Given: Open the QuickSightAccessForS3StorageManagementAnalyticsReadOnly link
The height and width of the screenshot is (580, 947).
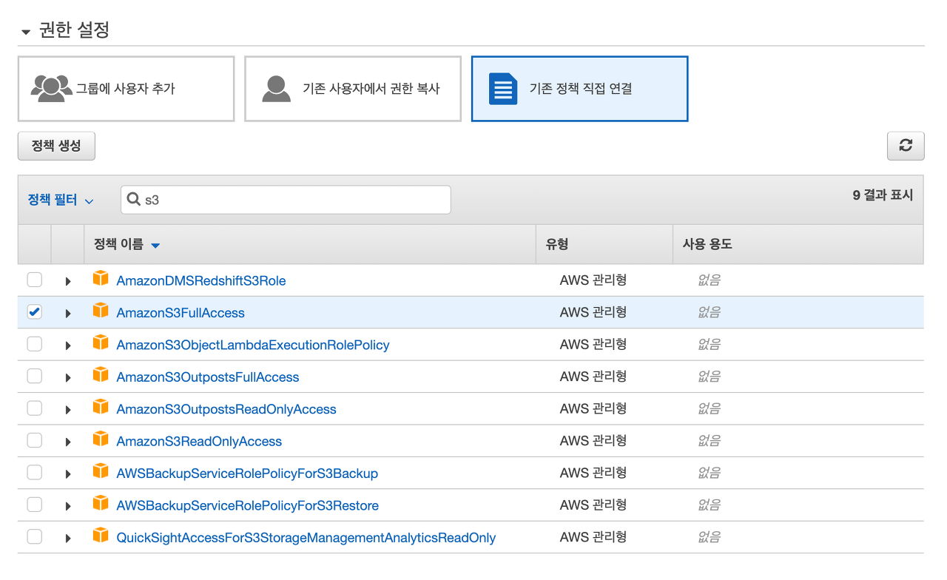Looking at the screenshot, I should [x=306, y=538].
